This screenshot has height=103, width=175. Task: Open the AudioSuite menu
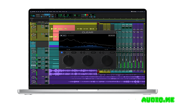coord(50,12)
